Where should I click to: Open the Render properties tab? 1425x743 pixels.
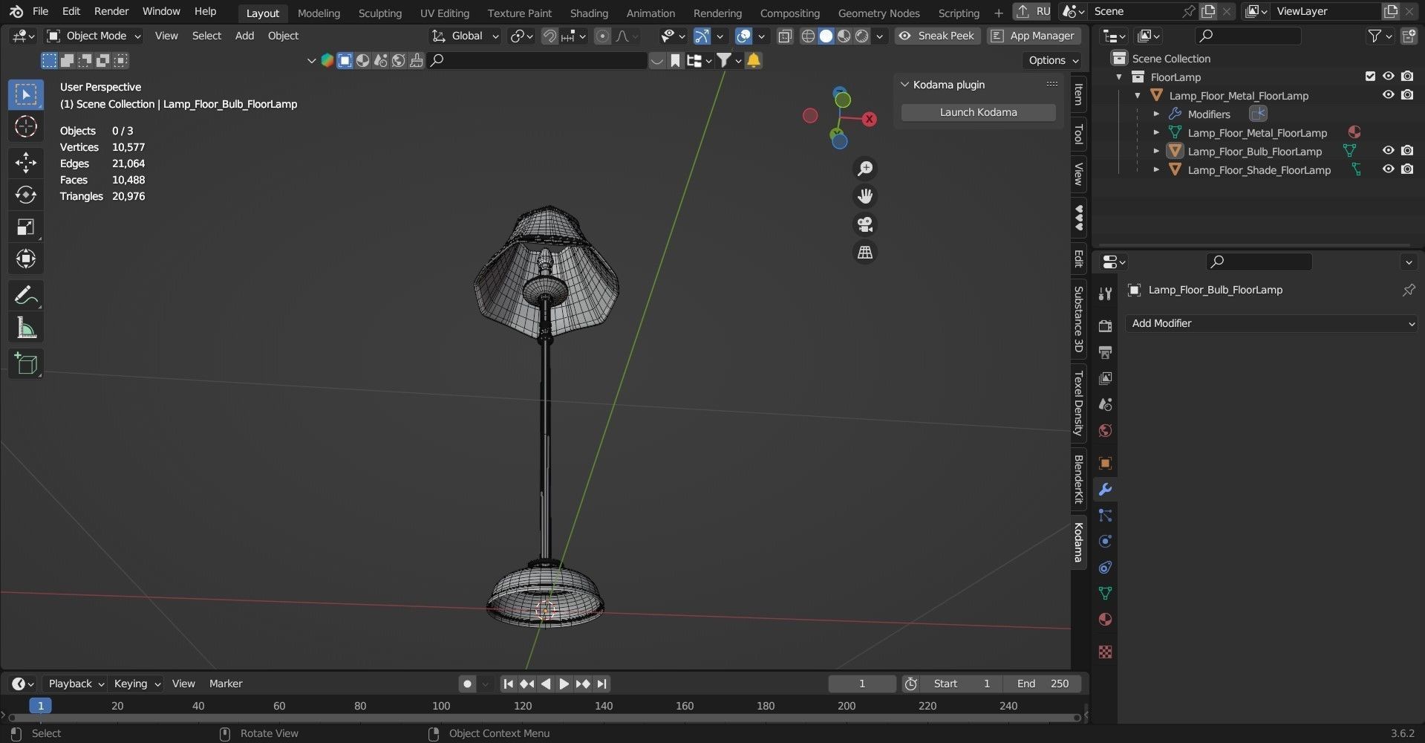pos(1105,326)
